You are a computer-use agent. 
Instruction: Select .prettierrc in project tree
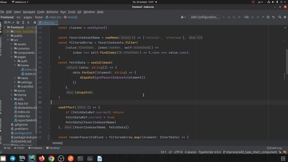point(19,129)
